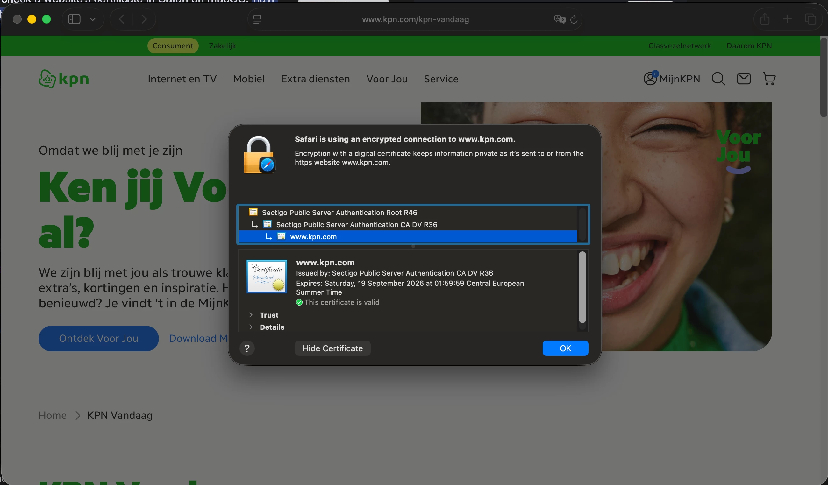Expand the Details disclosure triangle
828x485 pixels.
[251, 327]
